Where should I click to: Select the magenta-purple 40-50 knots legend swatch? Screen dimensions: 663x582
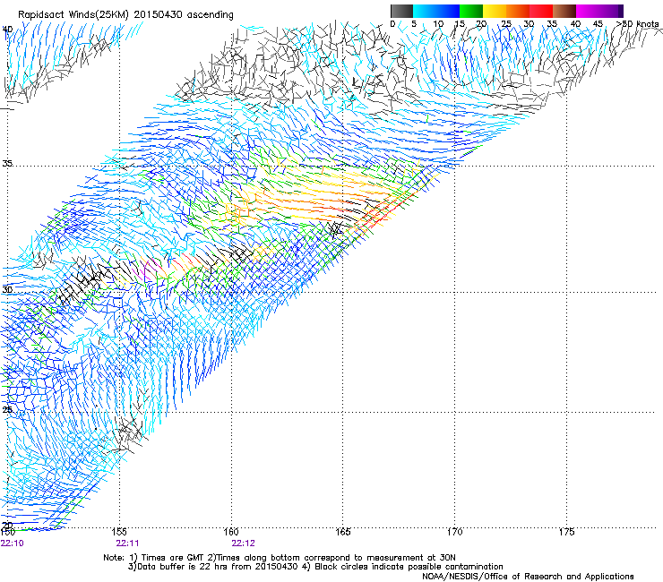click(x=599, y=11)
